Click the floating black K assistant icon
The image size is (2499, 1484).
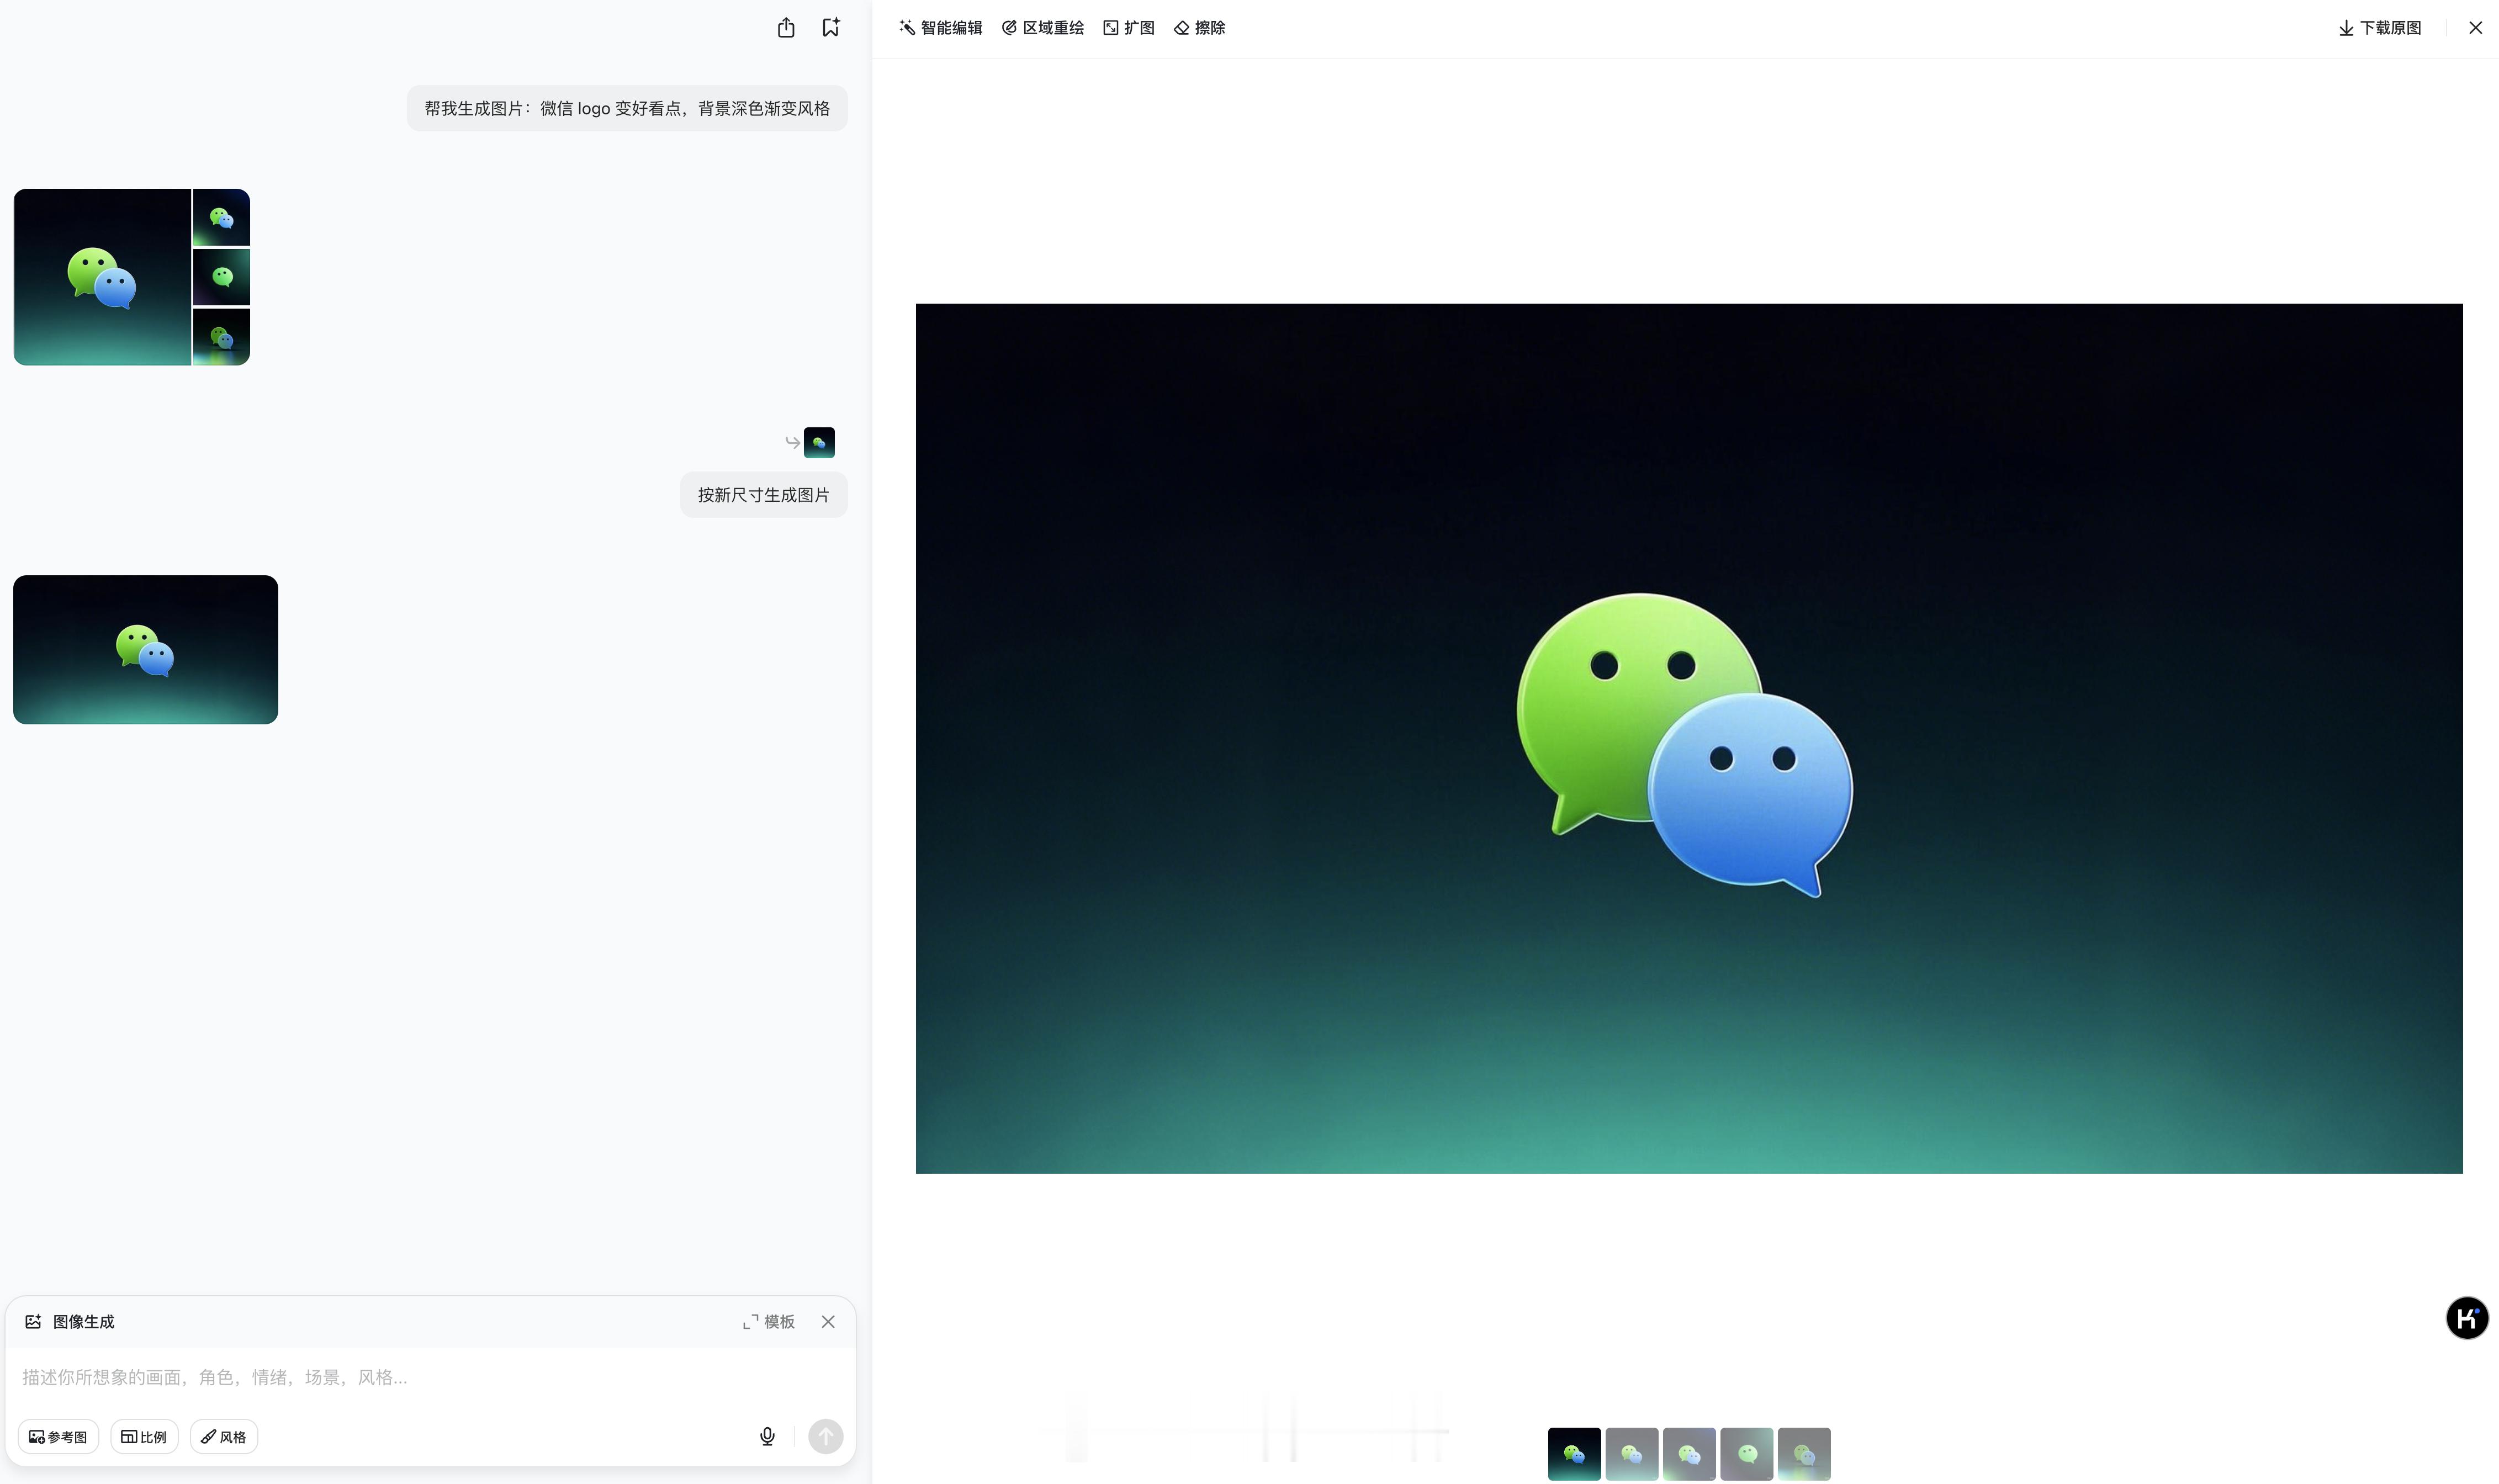click(2467, 1318)
